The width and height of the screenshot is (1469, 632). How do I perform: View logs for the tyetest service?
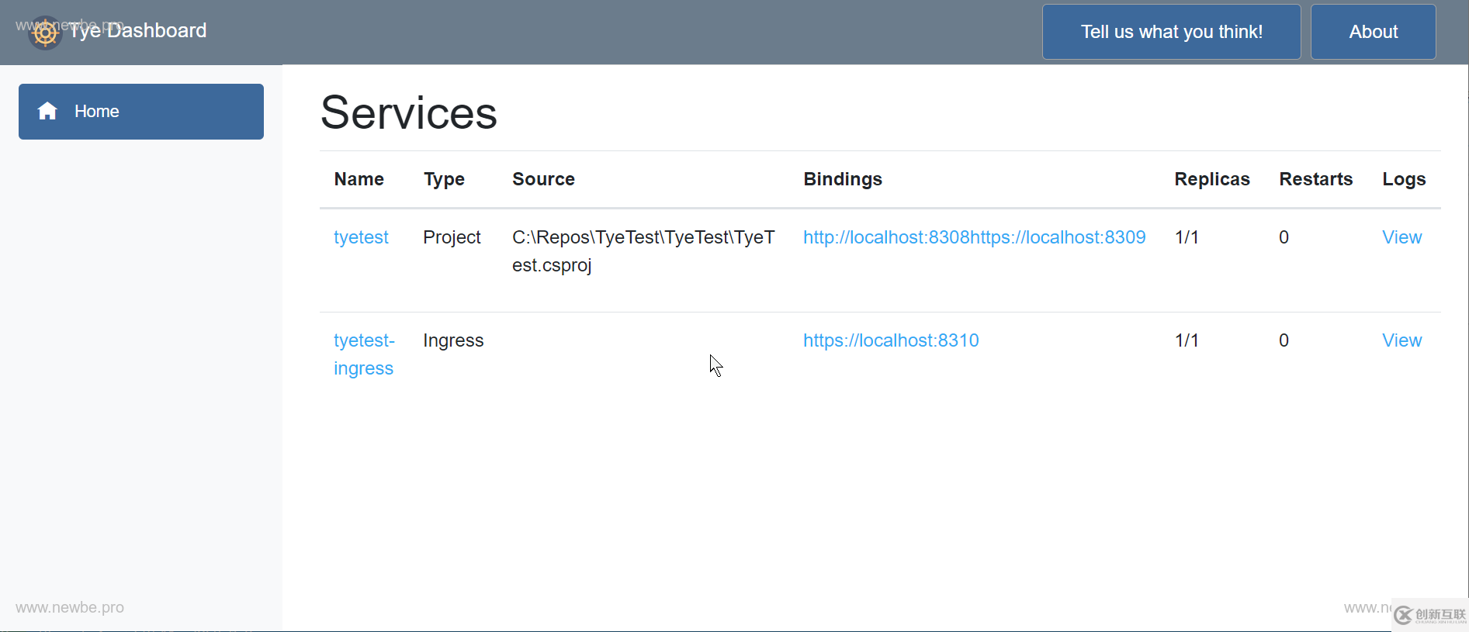tap(1401, 237)
